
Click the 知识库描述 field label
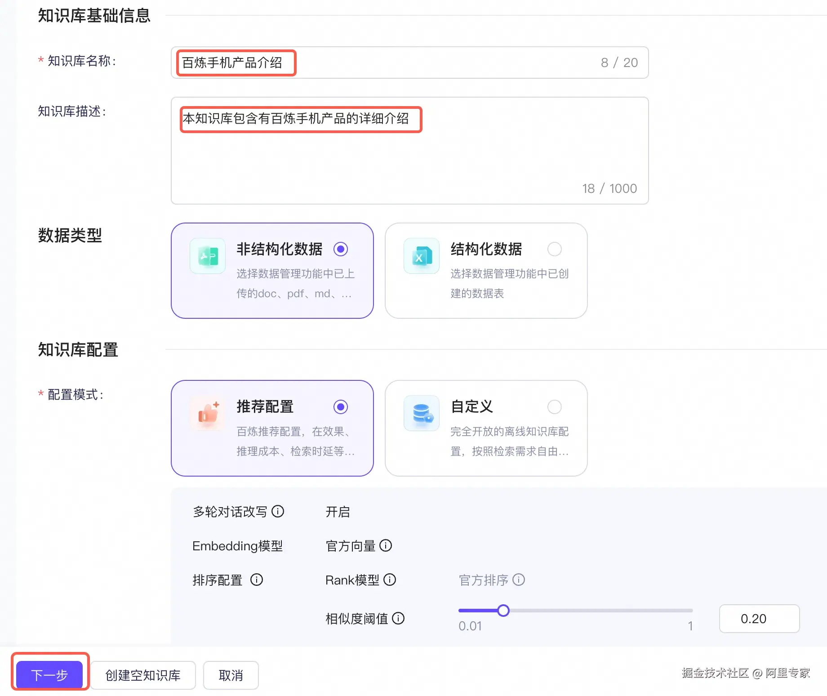point(72,111)
